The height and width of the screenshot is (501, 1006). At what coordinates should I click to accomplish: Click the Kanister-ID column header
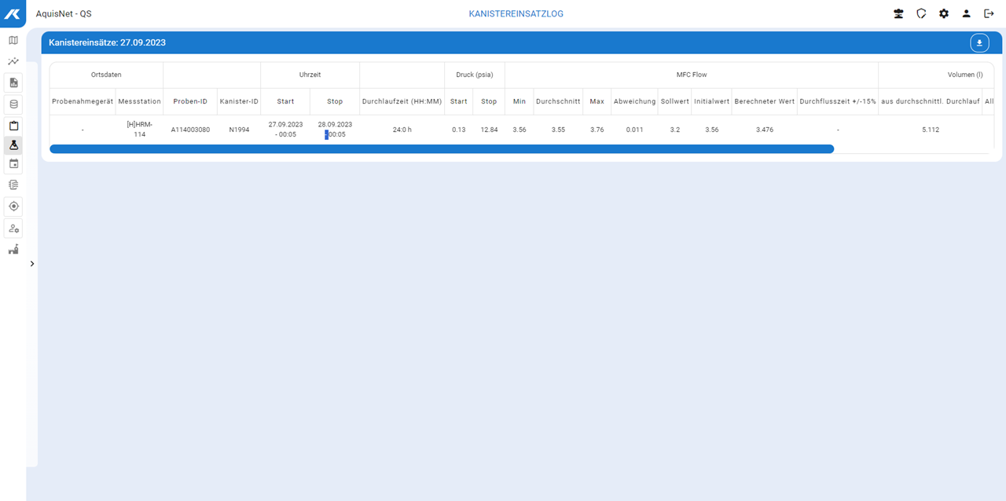coord(239,101)
